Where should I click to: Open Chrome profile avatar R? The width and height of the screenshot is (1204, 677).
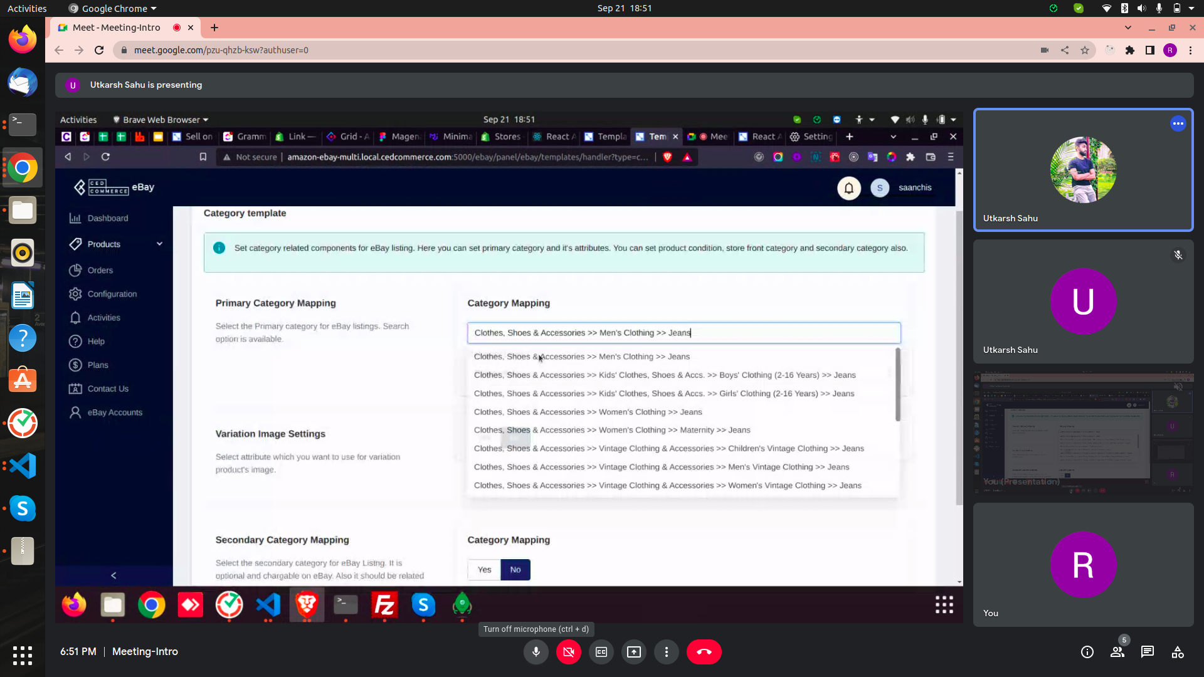click(x=1170, y=50)
